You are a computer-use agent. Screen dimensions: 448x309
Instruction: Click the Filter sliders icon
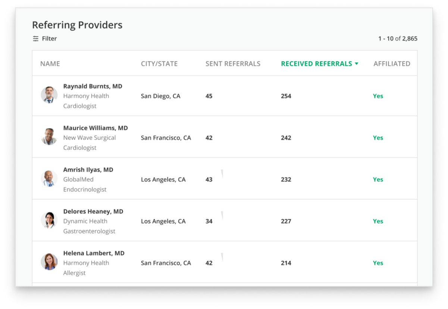pyautogui.click(x=36, y=39)
